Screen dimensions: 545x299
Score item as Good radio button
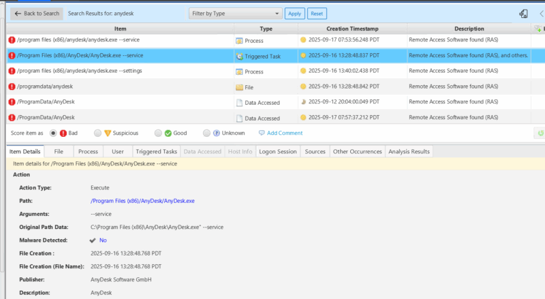tap(158, 133)
